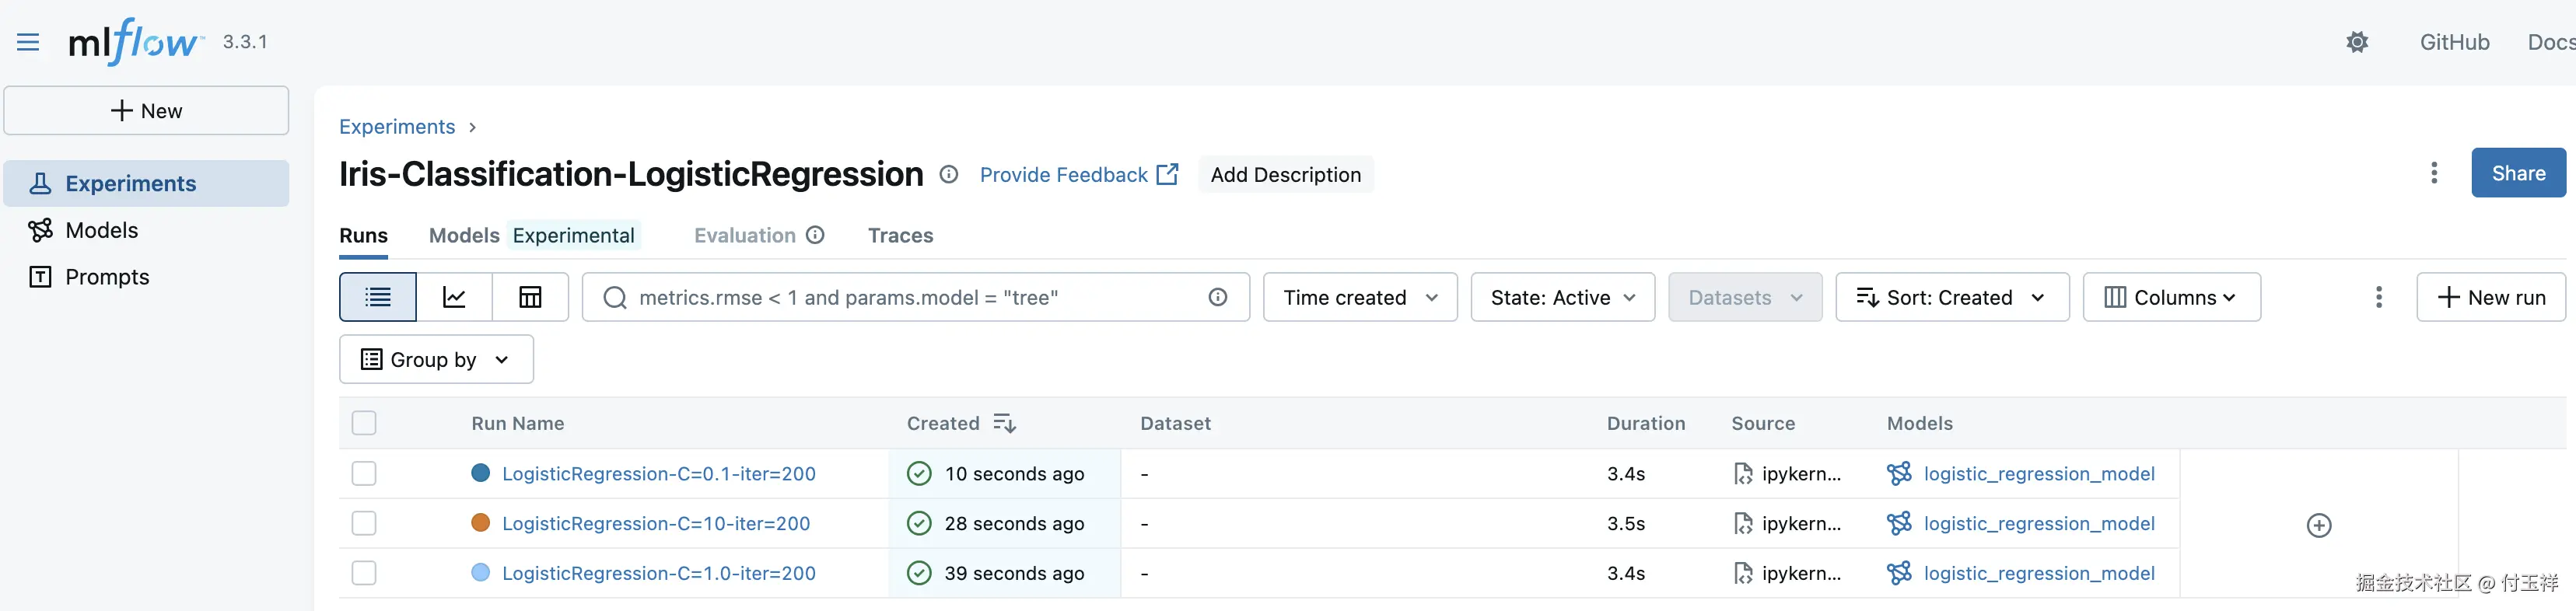The height and width of the screenshot is (611, 2576).
Task: Switch to chart view icon
Action: [x=454, y=297]
